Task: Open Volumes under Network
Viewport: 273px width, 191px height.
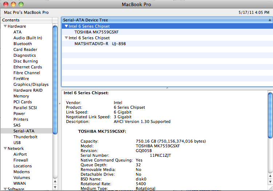Action: coord(22,178)
